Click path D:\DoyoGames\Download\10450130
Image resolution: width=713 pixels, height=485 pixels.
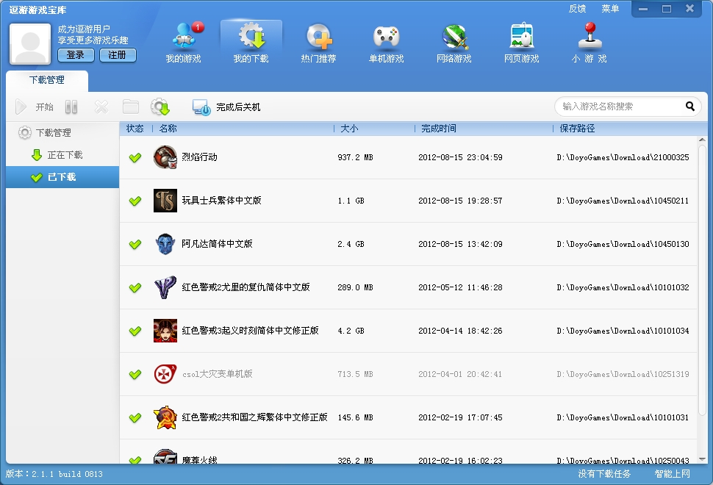point(623,244)
